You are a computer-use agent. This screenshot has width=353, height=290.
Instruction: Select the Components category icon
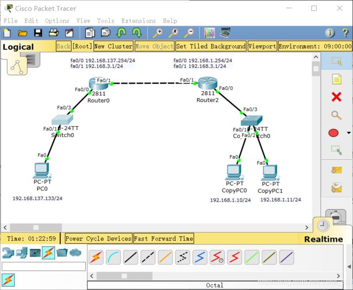[35, 253]
